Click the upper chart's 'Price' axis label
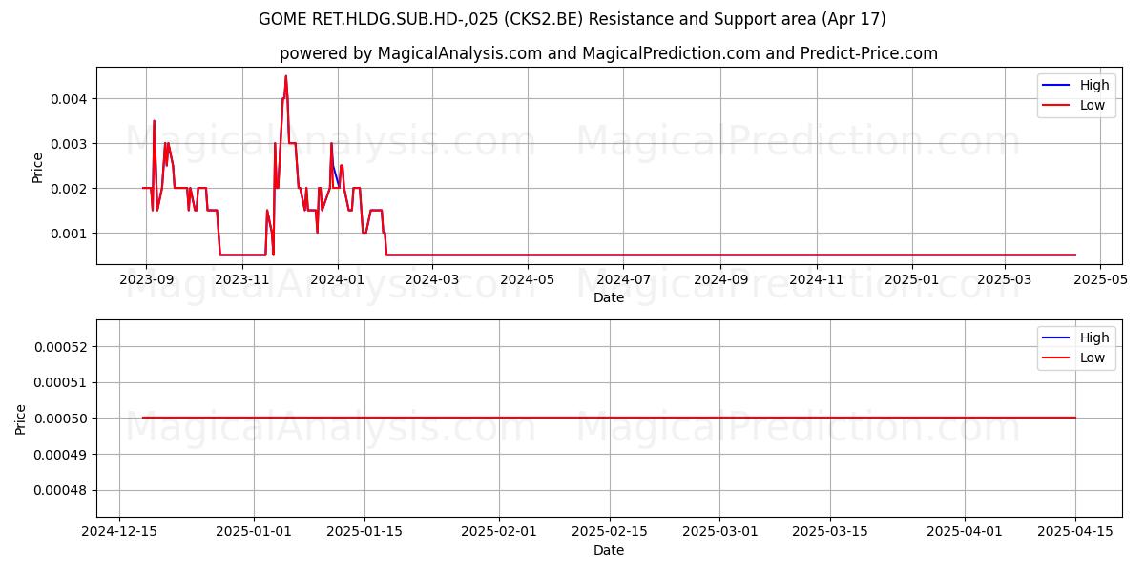 [x=37, y=167]
